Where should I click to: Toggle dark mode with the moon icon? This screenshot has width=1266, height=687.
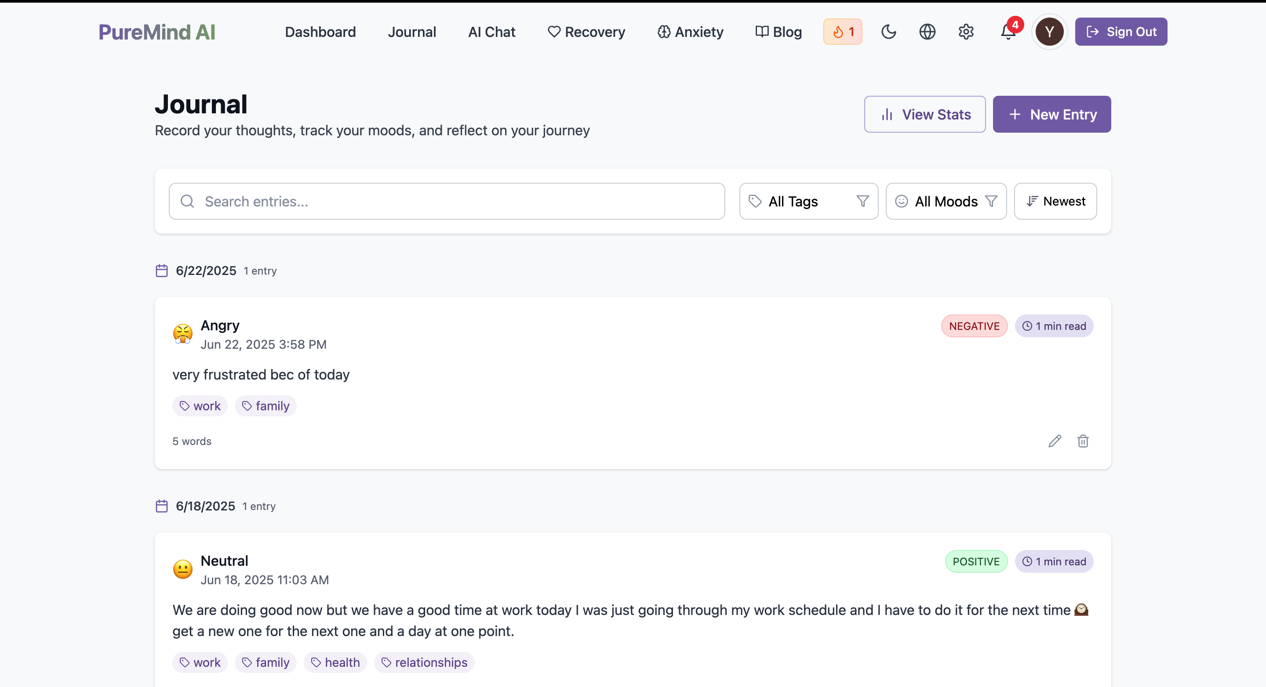pyautogui.click(x=888, y=32)
